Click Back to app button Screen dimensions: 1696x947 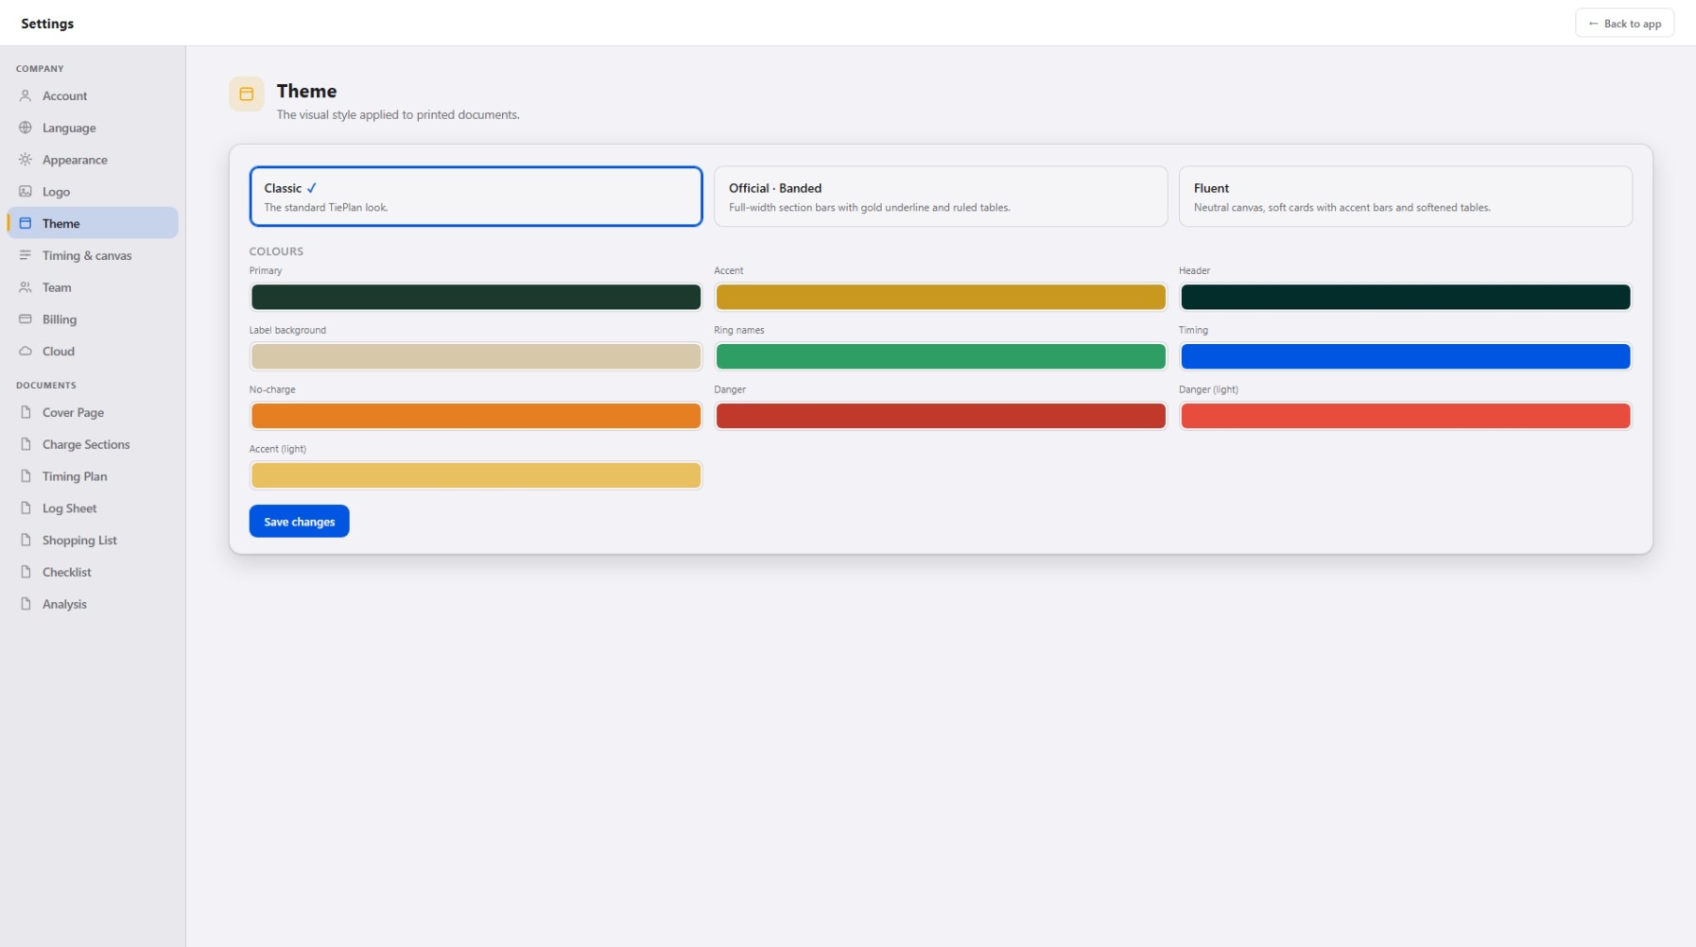[x=1624, y=23]
